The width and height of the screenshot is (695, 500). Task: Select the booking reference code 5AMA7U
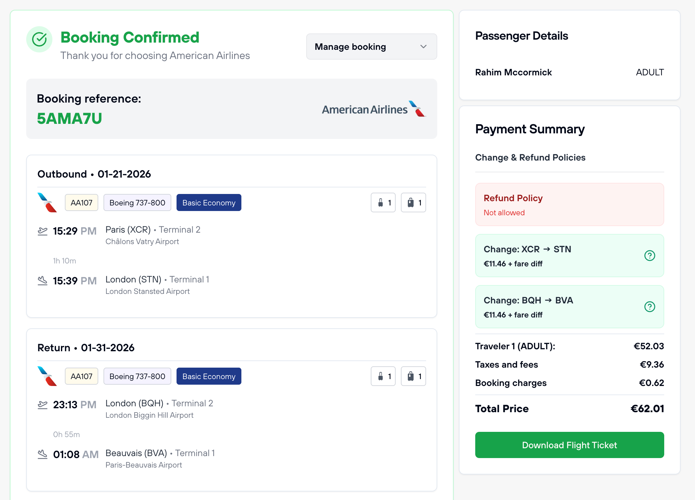pyautogui.click(x=69, y=118)
